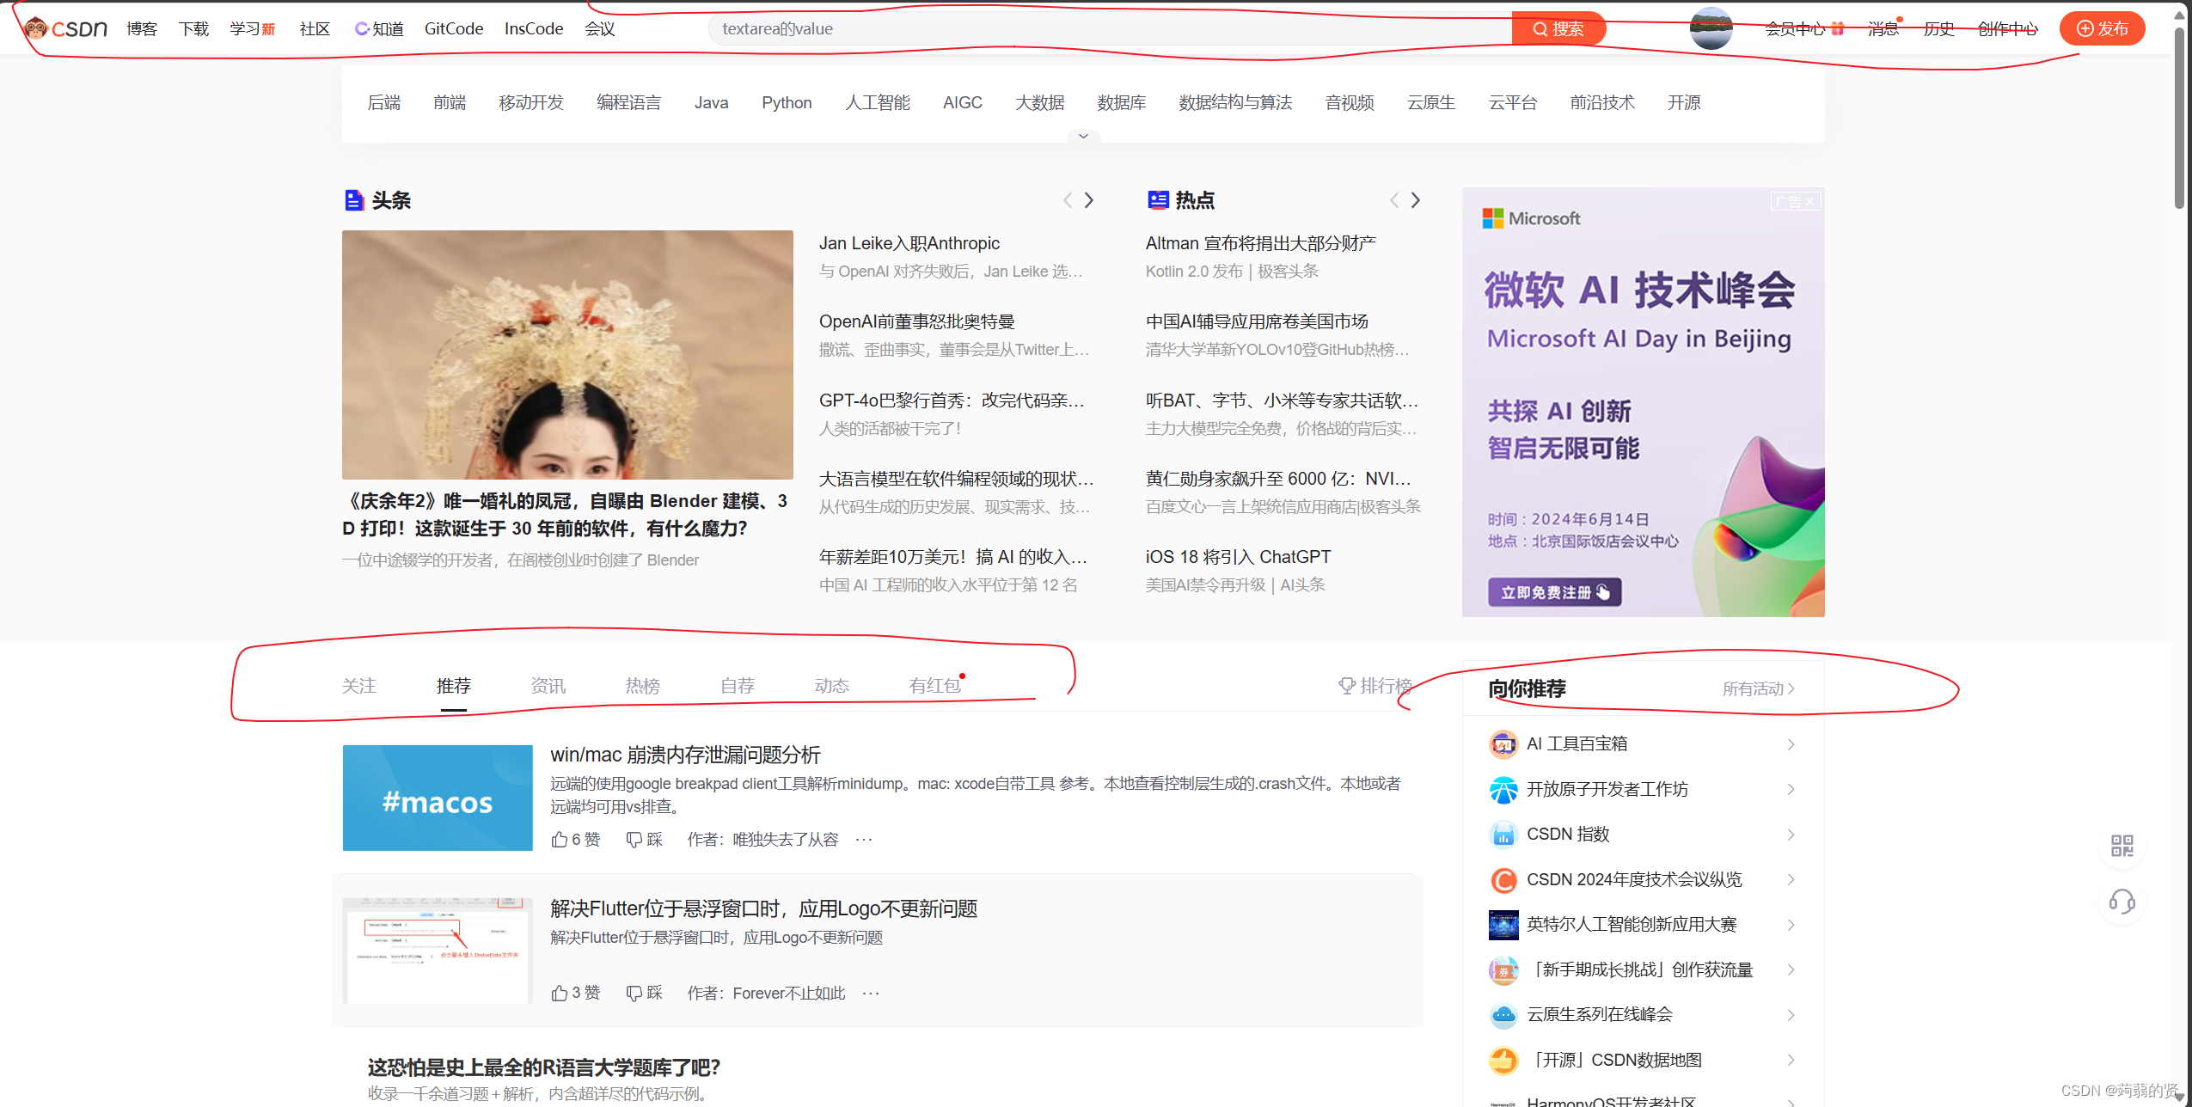This screenshot has width=2192, height=1107.
Task: Click the QR code floating icon
Action: click(2122, 846)
